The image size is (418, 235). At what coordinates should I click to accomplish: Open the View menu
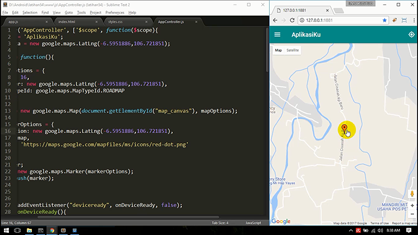click(56, 12)
